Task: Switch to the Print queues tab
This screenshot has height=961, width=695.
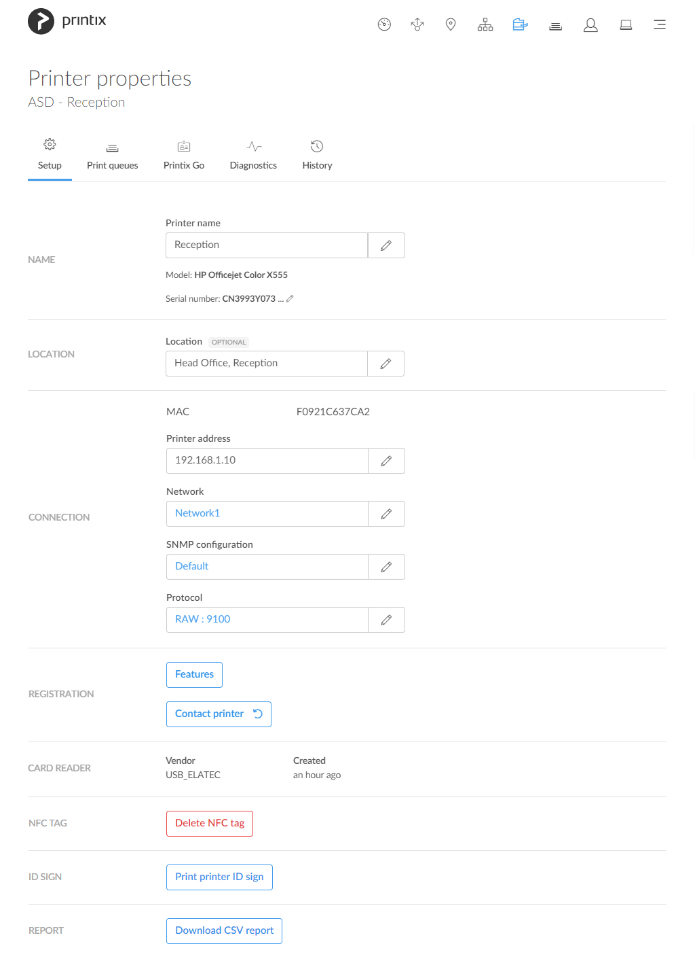Action: (113, 156)
